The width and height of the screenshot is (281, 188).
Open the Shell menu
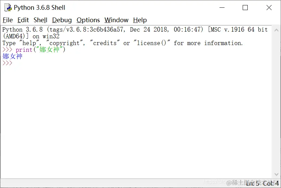coord(40,20)
